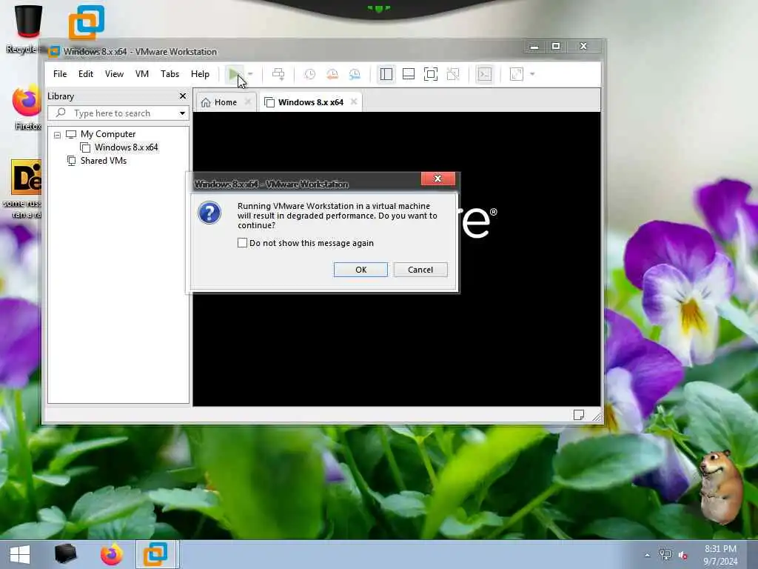The image size is (758, 569).
Task: Click the green Power On play button
Action: pyautogui.click(x=234, y=75)
